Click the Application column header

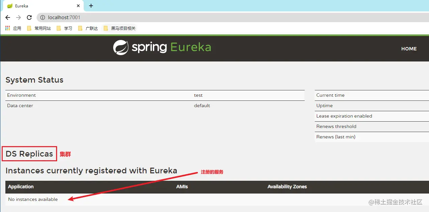pos(21,187)
